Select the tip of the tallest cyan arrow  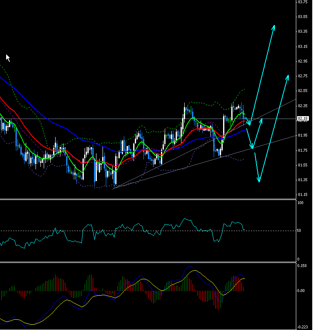pyautogui.click(x=274, y=26)
